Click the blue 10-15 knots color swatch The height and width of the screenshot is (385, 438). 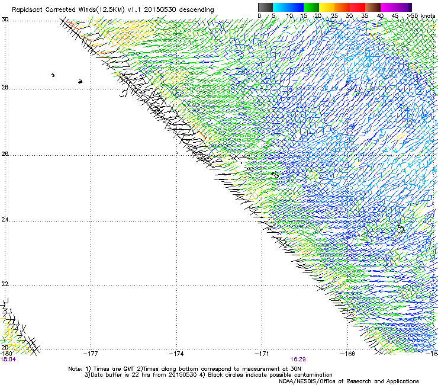295,7
